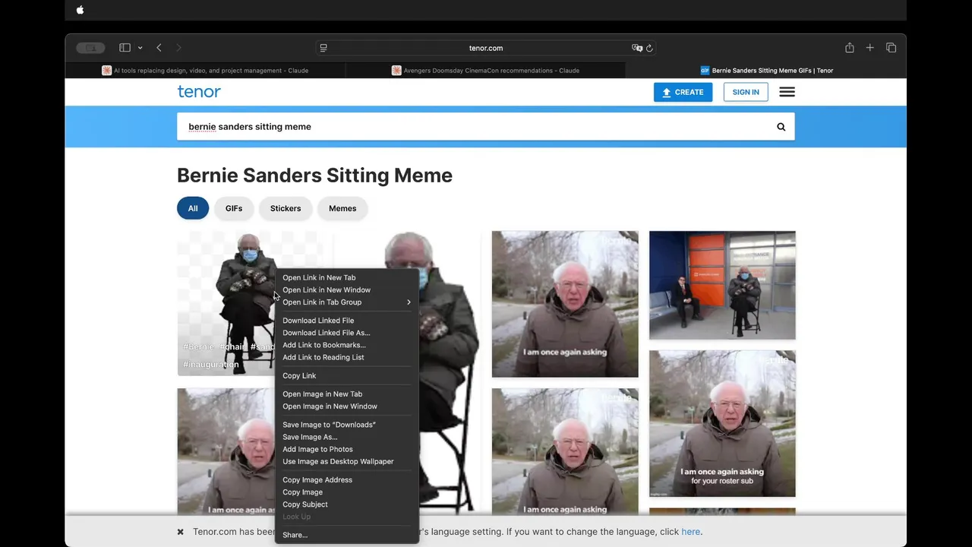This screenshot has width=972, height=547.
Task: Select the GIFs filter pill
Action: 234,208
